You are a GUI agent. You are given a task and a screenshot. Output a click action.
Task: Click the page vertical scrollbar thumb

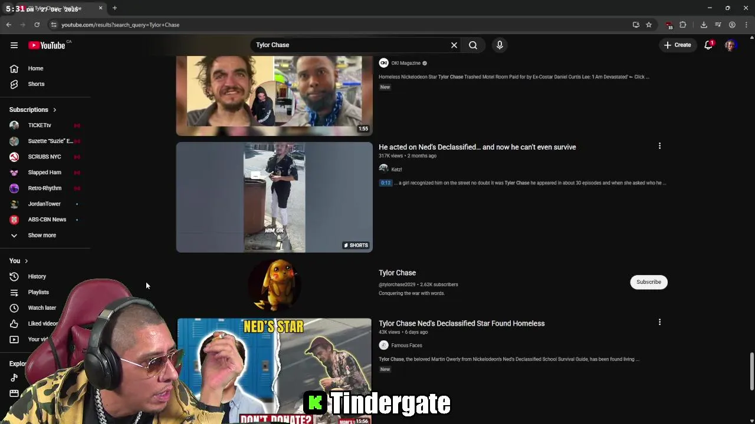point(751,371)
